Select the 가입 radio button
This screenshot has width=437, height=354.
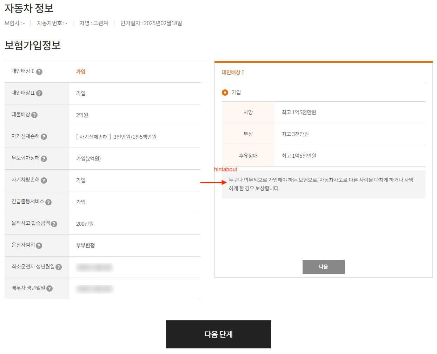click(x=225, y=93)
